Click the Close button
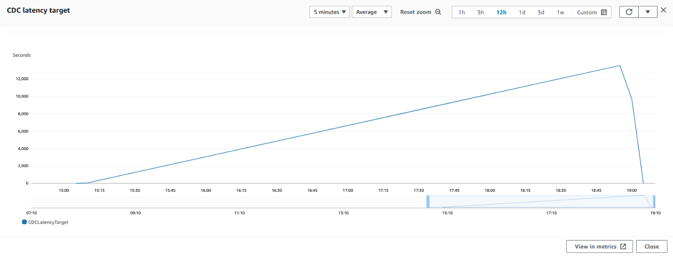The image size is (673, 256). coord(651,247)
